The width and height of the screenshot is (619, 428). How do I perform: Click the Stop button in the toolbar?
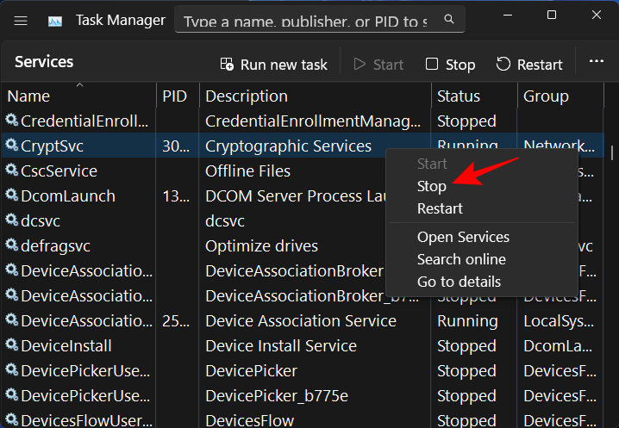[x=450, y=64]
